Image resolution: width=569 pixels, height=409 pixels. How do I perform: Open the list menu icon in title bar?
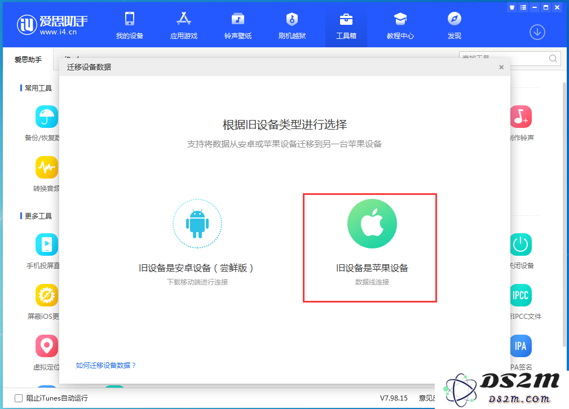pos(523,7)
